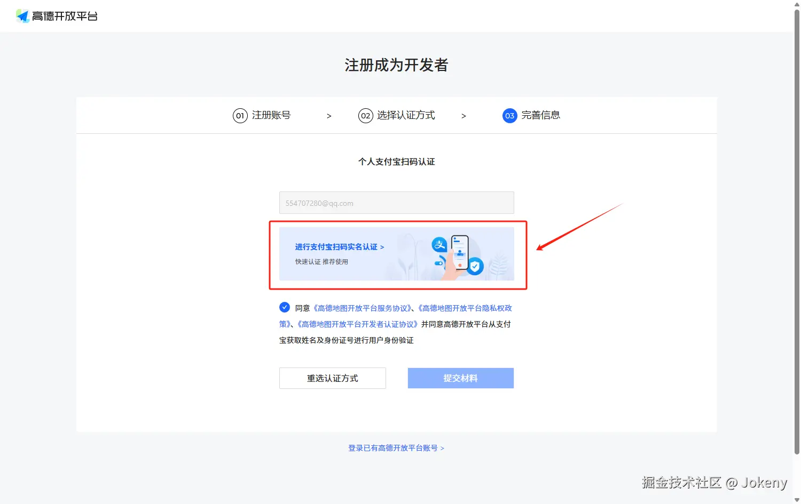Open 登录已有高德开放平台账号 link
The width and height of the screenshot is (801, 504).
point(396,448)
